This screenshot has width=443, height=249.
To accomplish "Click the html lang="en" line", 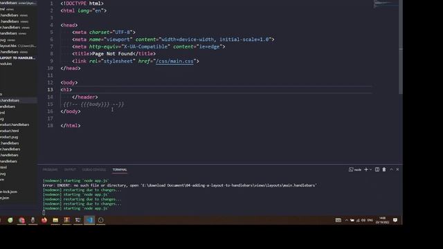I will click(x=84, y=11).
